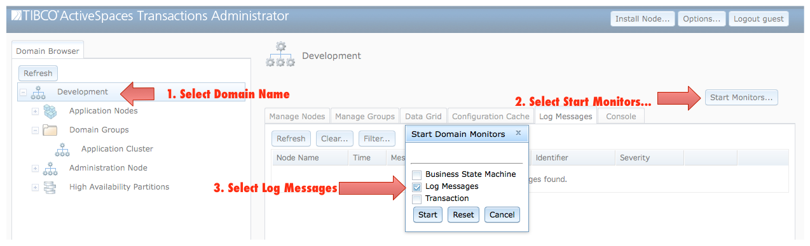Screen dimensions: 810x246
Task: Sort by the Identifier column header
Action: (573, 158)
